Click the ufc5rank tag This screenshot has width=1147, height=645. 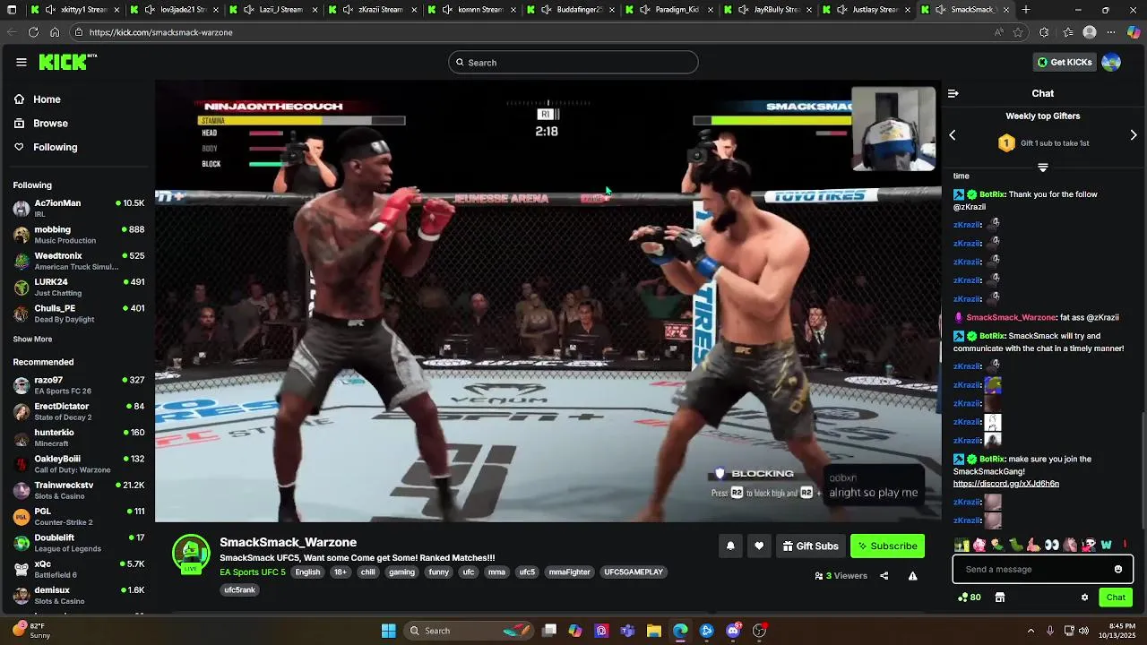click(240, 590)
